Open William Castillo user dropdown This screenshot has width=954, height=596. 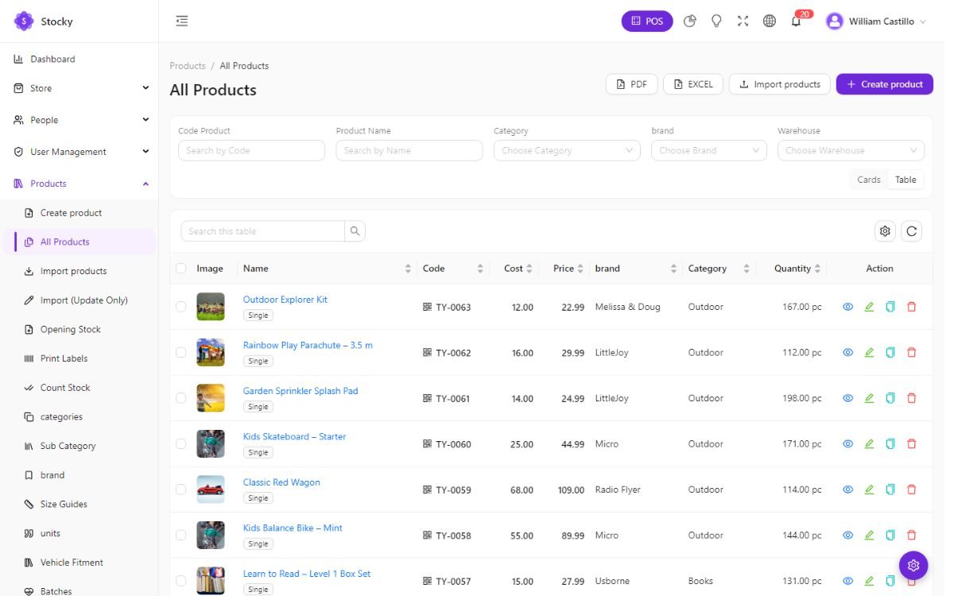pyautogui.click(x=876, y=21)
